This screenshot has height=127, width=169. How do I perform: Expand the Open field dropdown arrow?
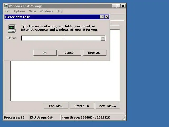pyautogui.click(x=103, y=38)
